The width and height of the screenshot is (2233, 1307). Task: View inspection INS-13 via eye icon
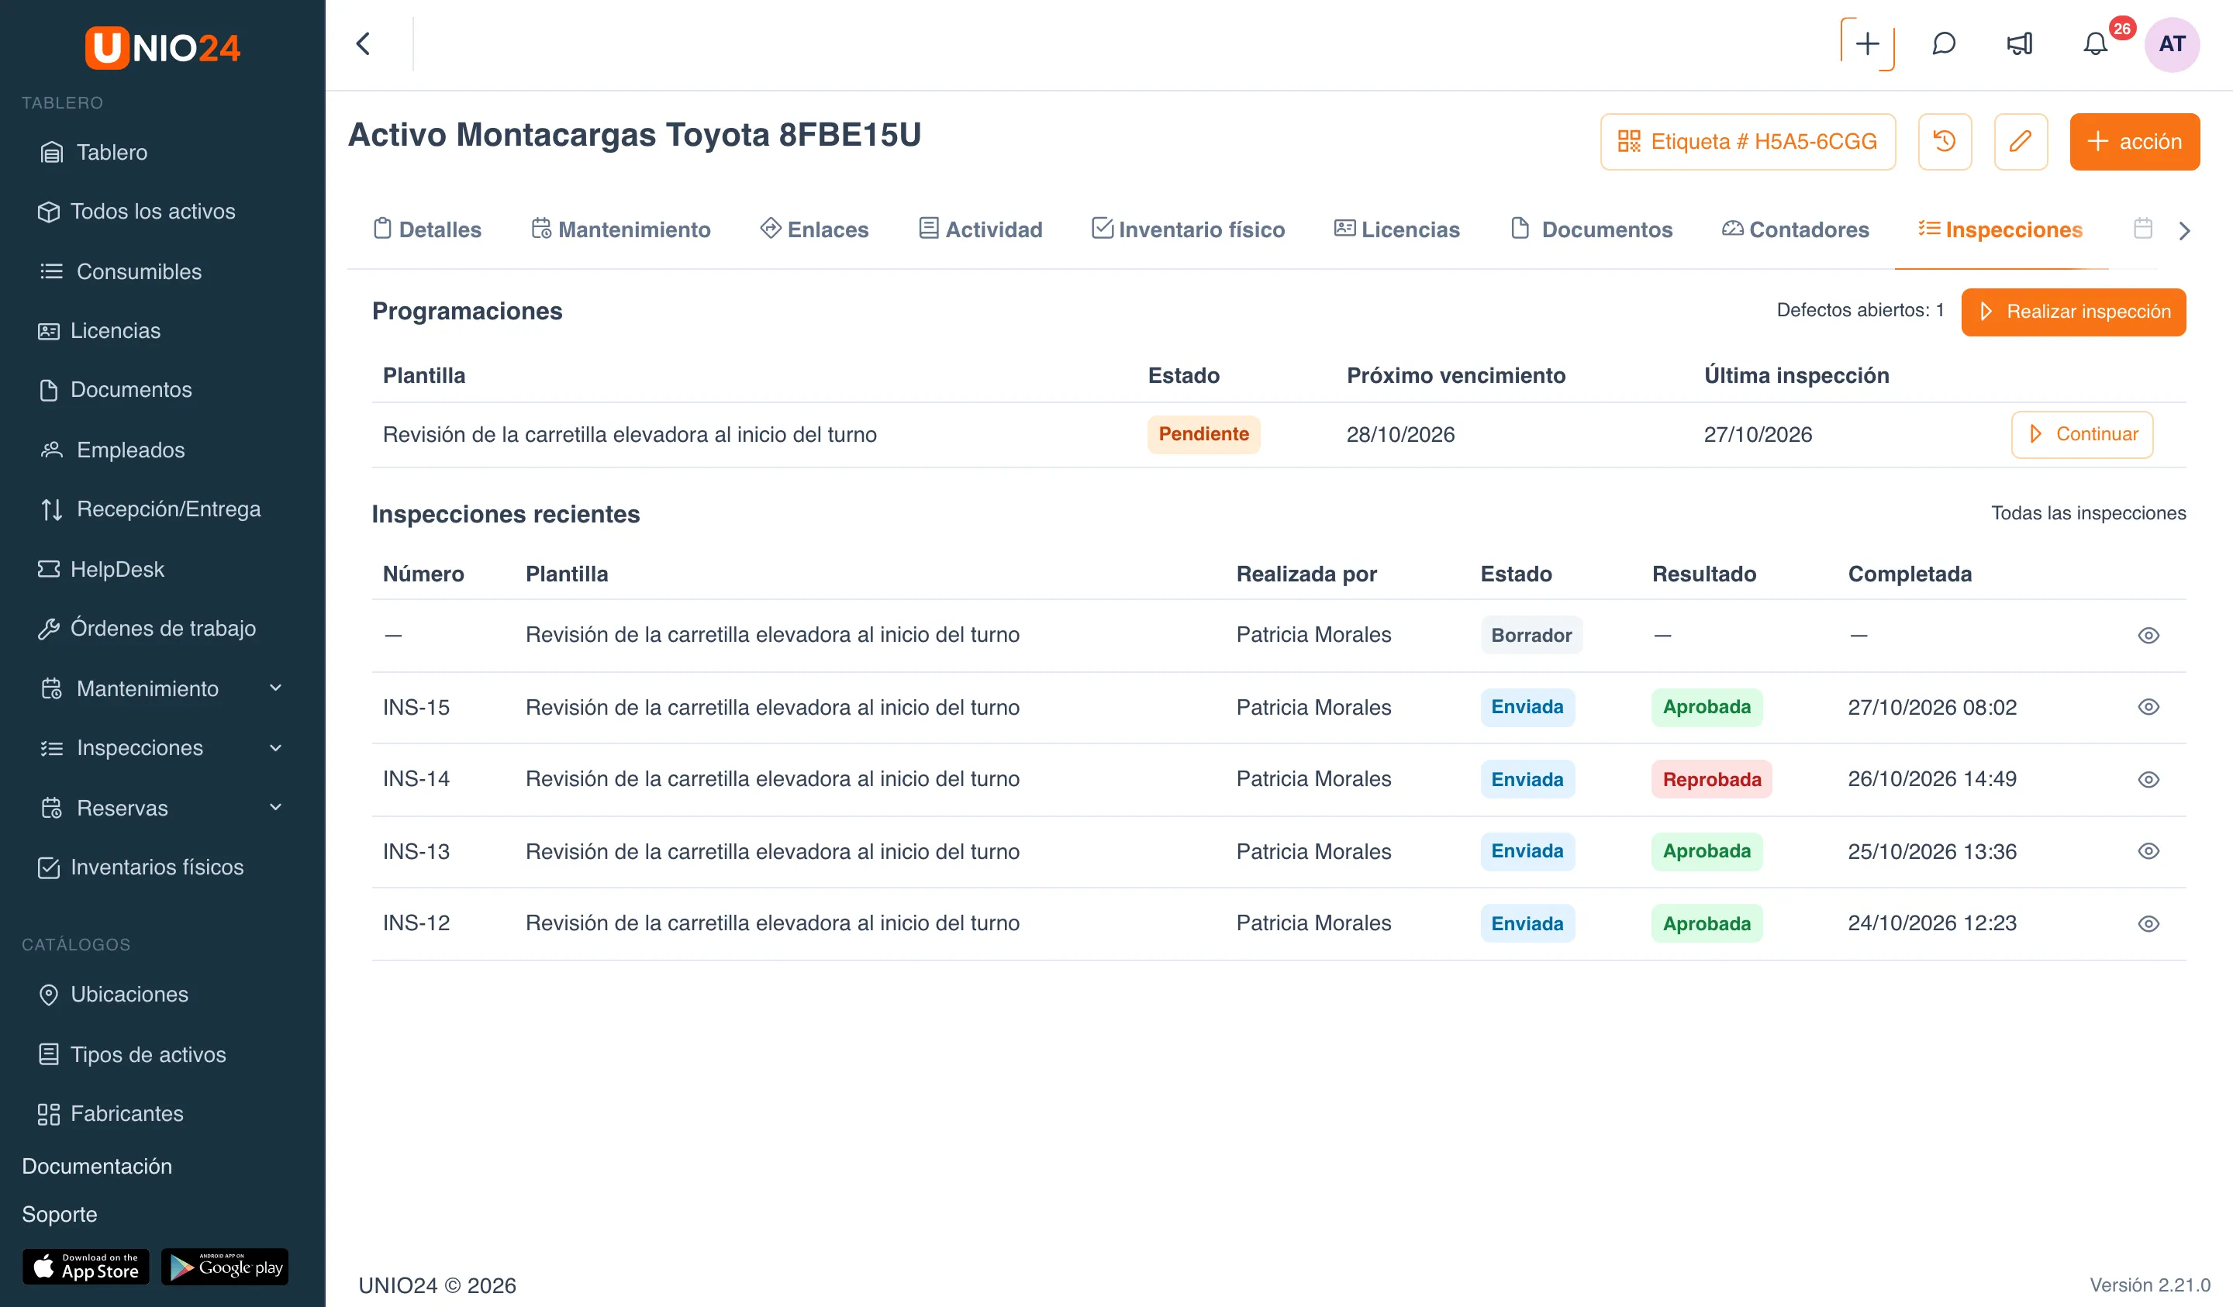pyautogui.click(x=2148, y=851)
